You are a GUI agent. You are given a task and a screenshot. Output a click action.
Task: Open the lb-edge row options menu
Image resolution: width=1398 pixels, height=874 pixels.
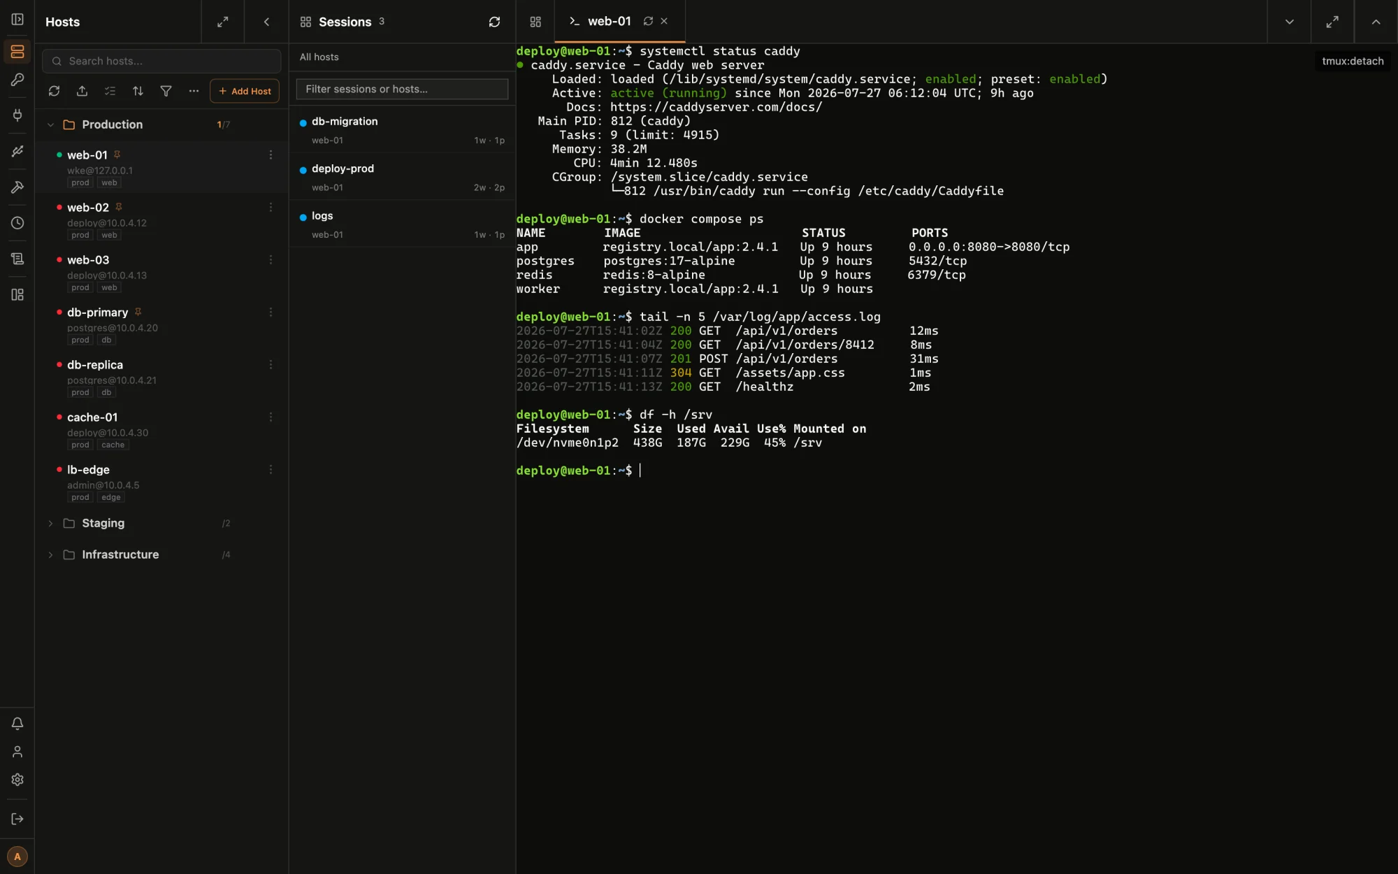pos(271,469)
